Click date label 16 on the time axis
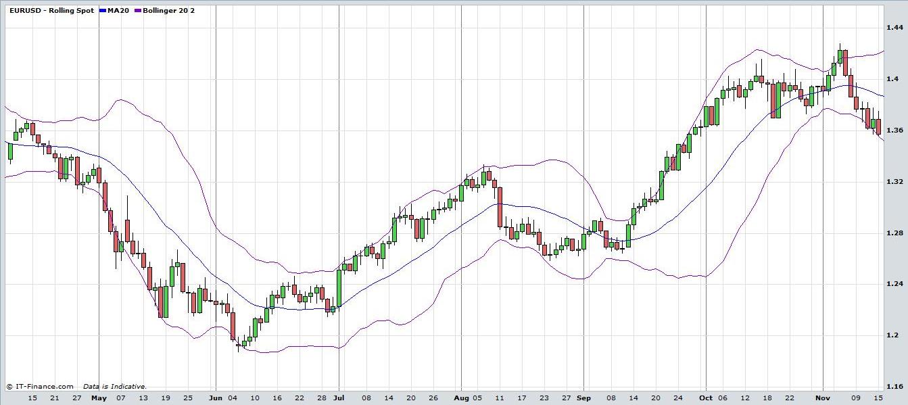The height and width of the screenshot is (405, 908). click(x=277, y=398)
